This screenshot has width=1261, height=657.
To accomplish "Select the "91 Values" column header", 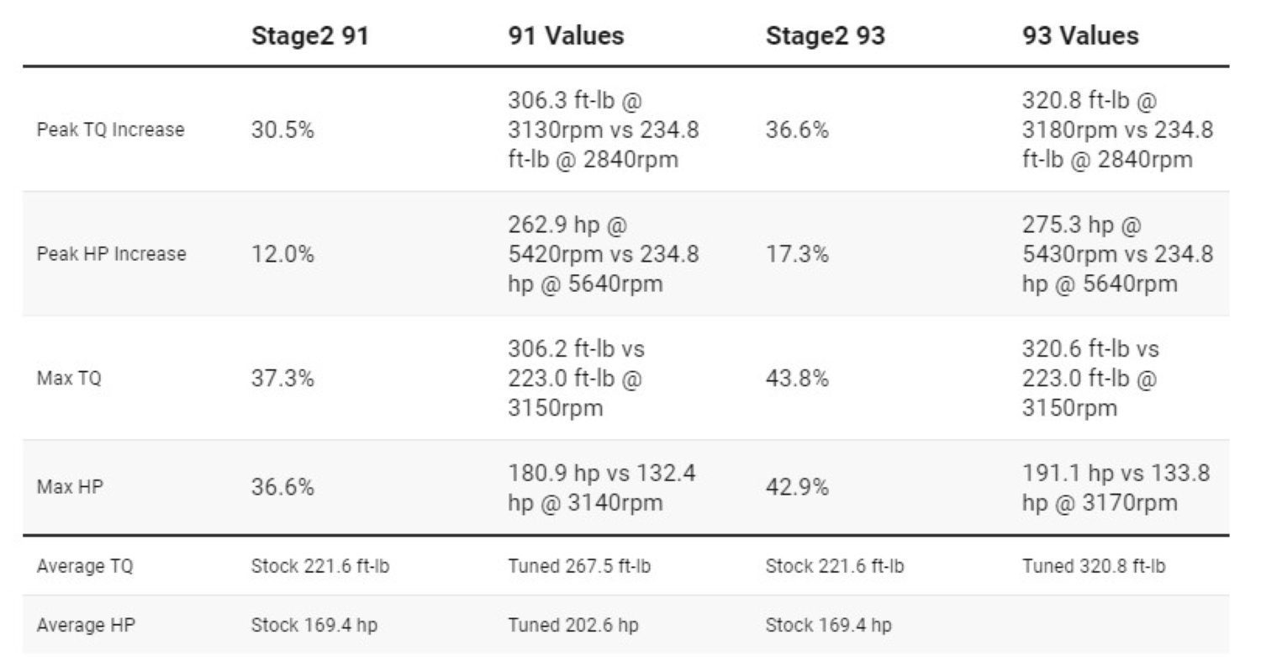I will point(566,35).
